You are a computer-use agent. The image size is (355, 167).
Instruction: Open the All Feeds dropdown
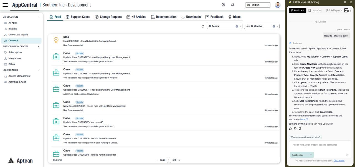click(x=224, y=26)
